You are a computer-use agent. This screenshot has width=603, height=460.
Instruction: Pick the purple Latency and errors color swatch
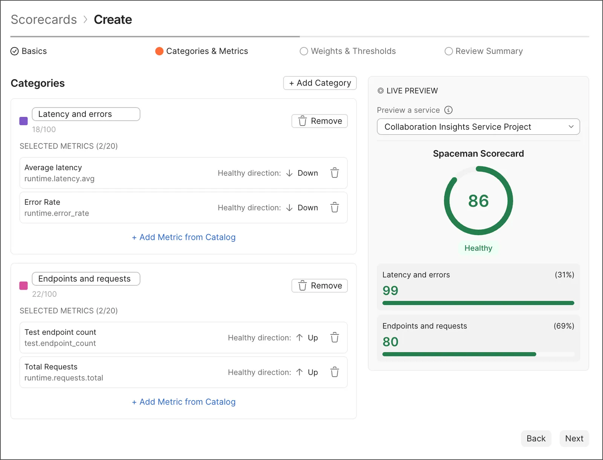pyautogui.click(x=23, y=121)
